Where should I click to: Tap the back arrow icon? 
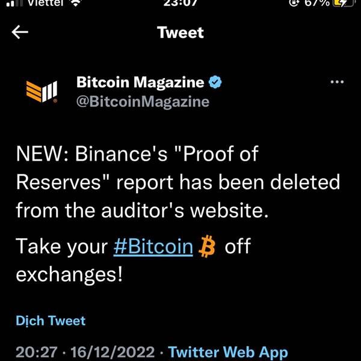20,32
